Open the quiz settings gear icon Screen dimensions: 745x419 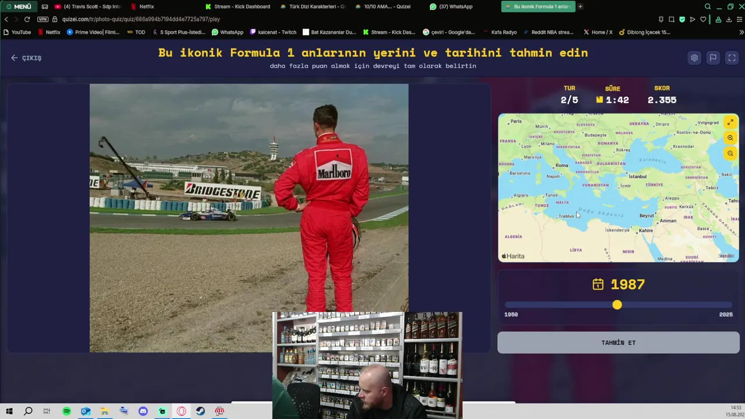coord(694,58)
